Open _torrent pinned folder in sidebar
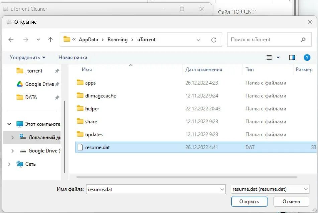This screenshot has width=318, height=213. pyautogui.click(x=34, y=71)
